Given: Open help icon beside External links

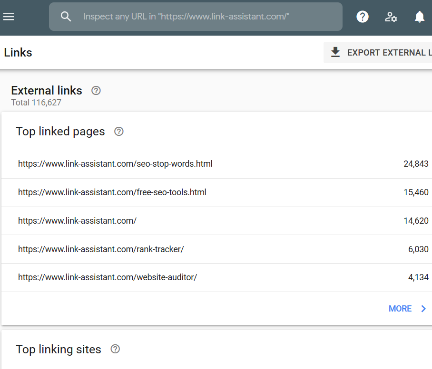Looking at the screenshot, I should point(96,90).
